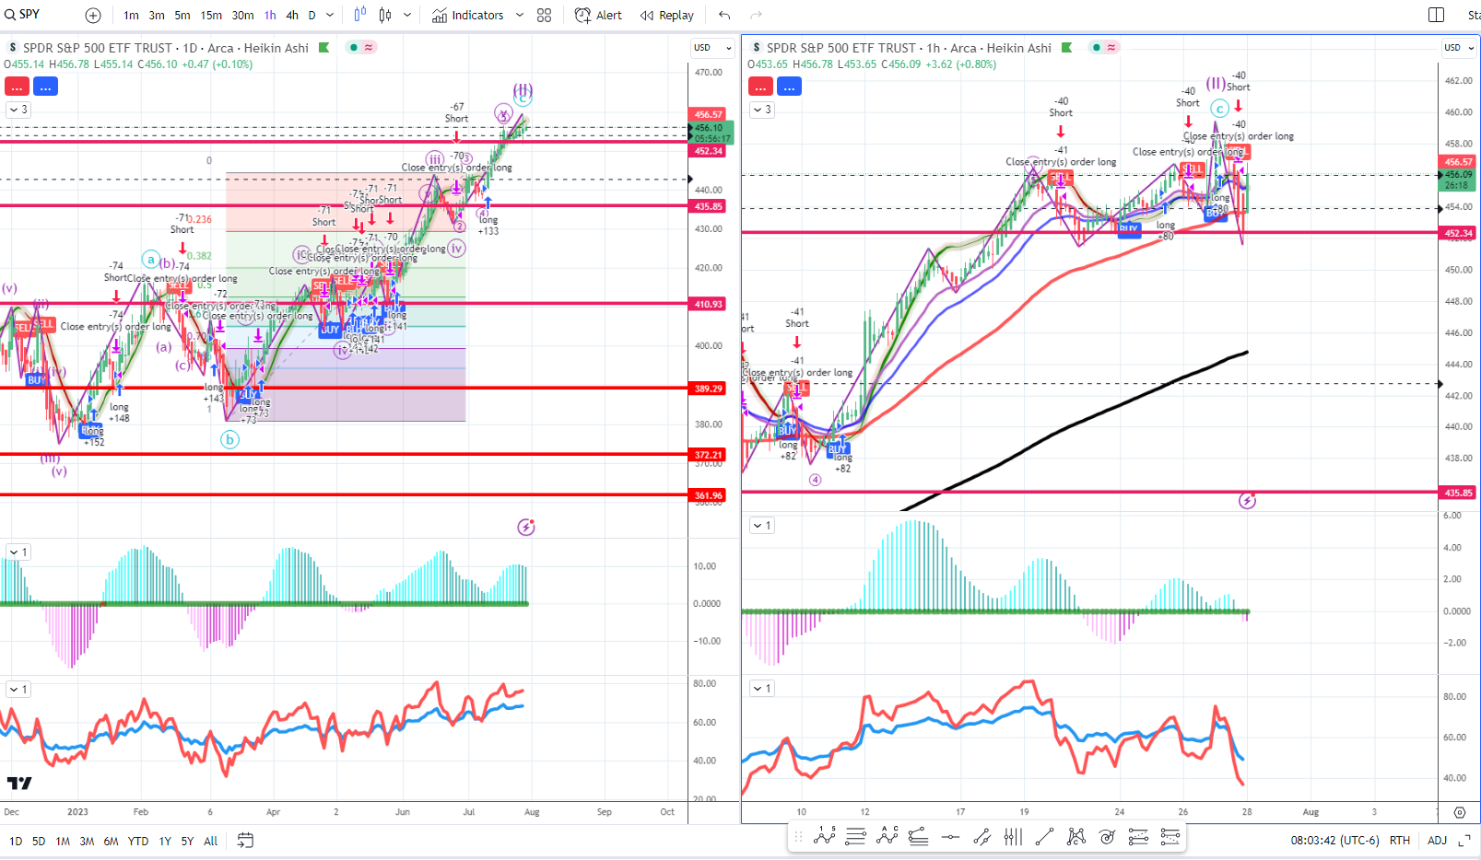The height and width of the screenshot is (860, 1481).
Task: Collapse the daily RSI pane legend
Action: 18,689
